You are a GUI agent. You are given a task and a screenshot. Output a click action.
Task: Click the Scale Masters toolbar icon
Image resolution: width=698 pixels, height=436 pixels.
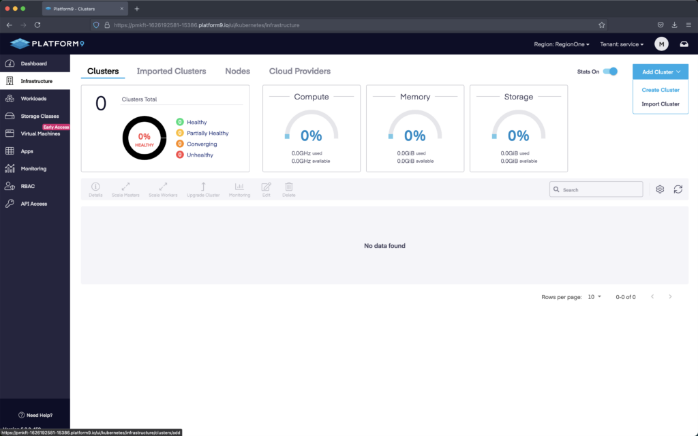tap(125, 187)
